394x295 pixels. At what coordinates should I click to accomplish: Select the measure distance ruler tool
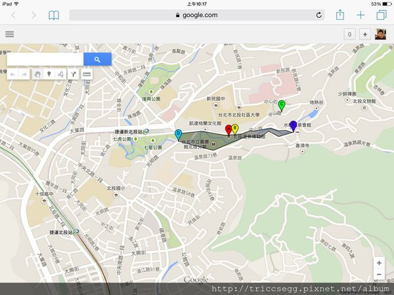tap(87, 74)
